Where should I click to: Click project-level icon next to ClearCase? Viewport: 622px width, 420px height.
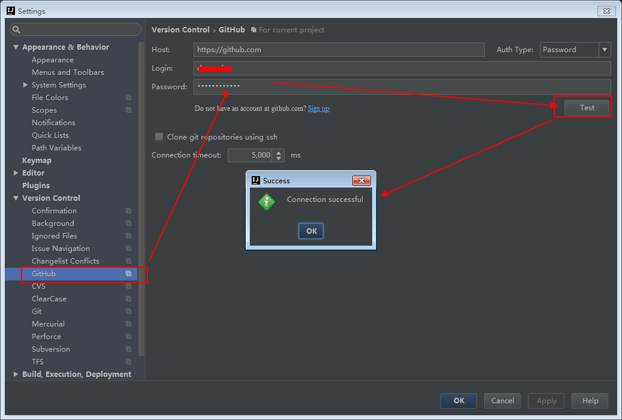pos(128,298)
